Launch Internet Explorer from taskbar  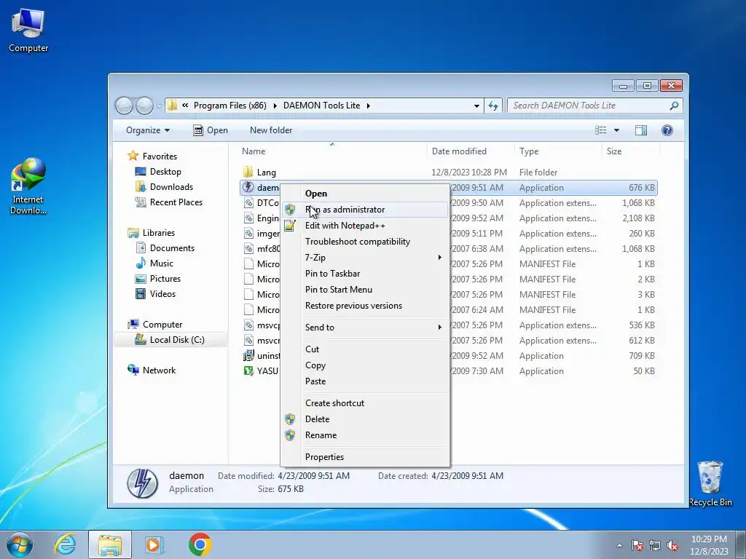pos(65,544)
